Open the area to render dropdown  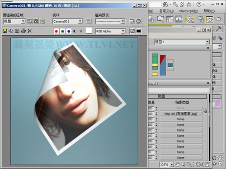(23, 21)
